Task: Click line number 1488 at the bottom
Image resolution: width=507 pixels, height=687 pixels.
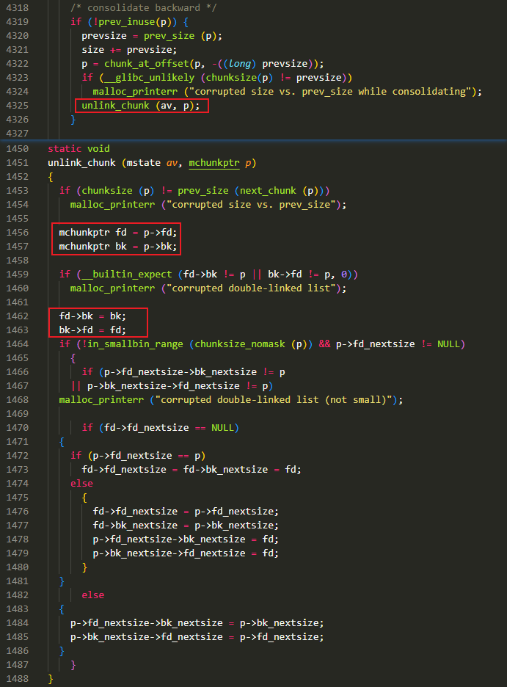Action: pos(16,678)
